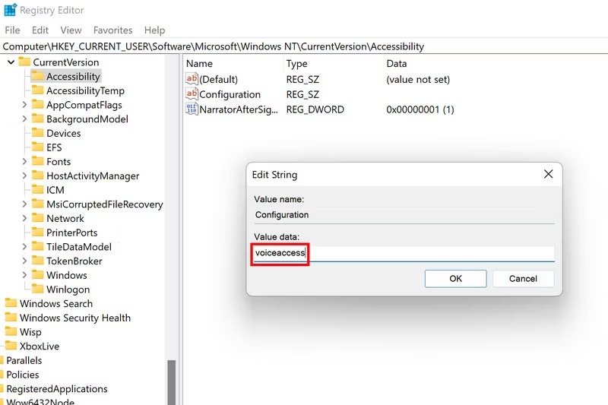Select the Winlogon folder icon

[37, 289]
